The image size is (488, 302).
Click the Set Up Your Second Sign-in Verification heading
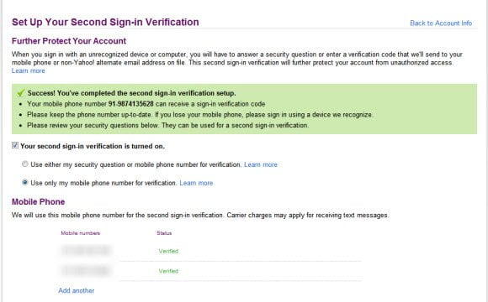pyautogui.click(x=105, y=23)
